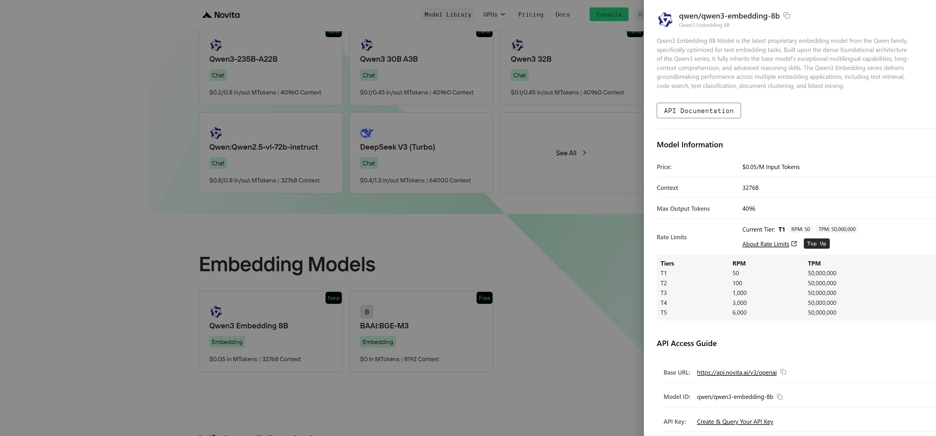Open the BAAI:BGE-M3 card title
Image resolution: width=936 pixels, height=436 pixels.
click(384, 326)
